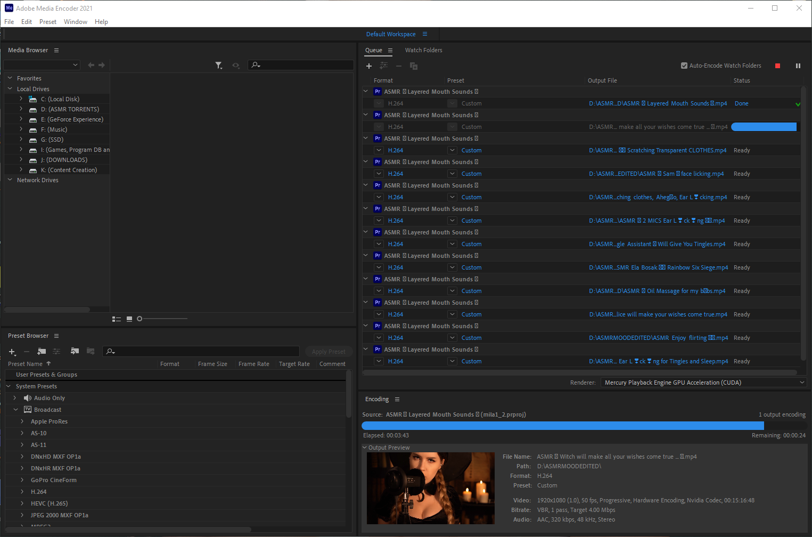Open the Window menu
Viewport: 812px width, 537px height.
pyautogui.click(x=76, y=22)
